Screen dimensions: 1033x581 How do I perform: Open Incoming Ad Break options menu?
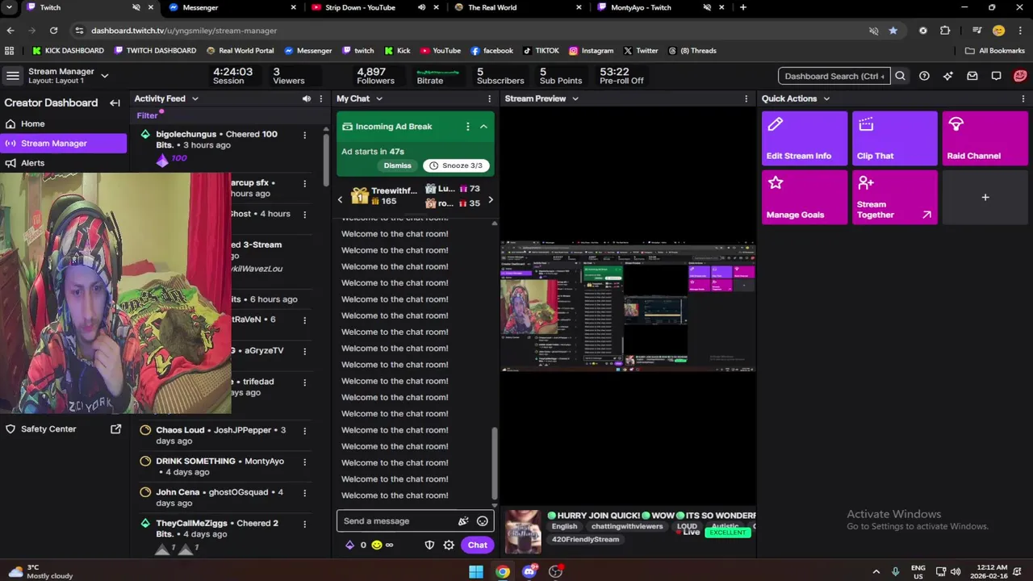[467, 127]
